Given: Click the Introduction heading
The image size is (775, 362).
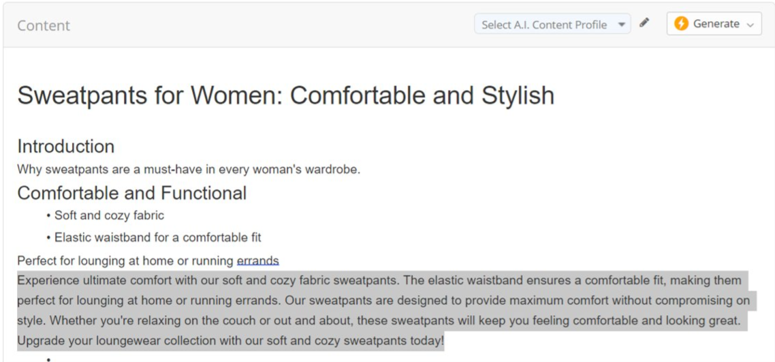Looking at the screenshot, I should 66,147.
